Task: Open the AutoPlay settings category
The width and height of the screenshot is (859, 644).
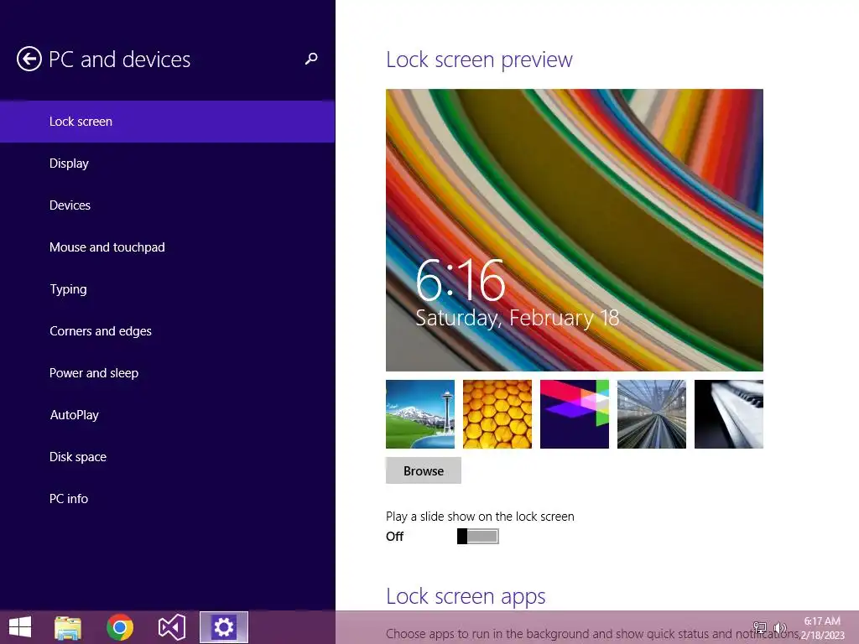Action: point(167,414)
